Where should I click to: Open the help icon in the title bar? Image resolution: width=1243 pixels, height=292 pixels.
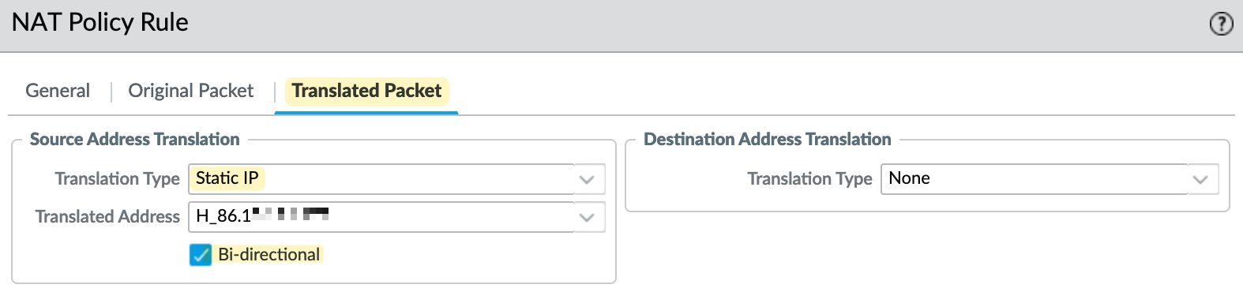pyautogui.click(x=1221, y=24)
